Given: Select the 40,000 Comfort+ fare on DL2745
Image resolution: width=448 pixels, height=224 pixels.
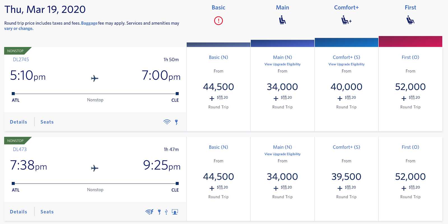Looking at the screenshot, I should coord(346,87).
